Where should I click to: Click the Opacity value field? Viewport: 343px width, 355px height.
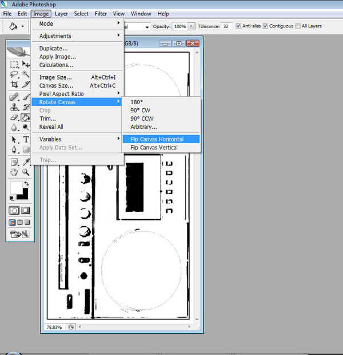coord(180,26)
